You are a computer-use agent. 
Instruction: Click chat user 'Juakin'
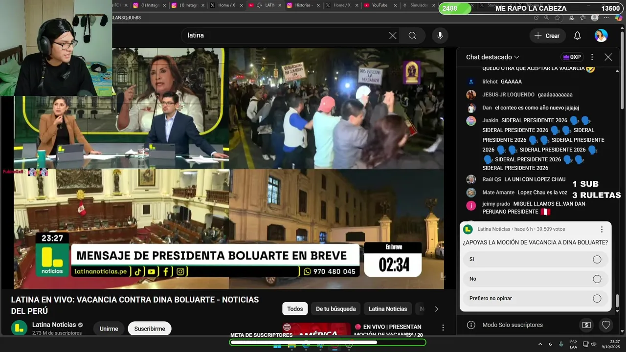click(490, 120)
